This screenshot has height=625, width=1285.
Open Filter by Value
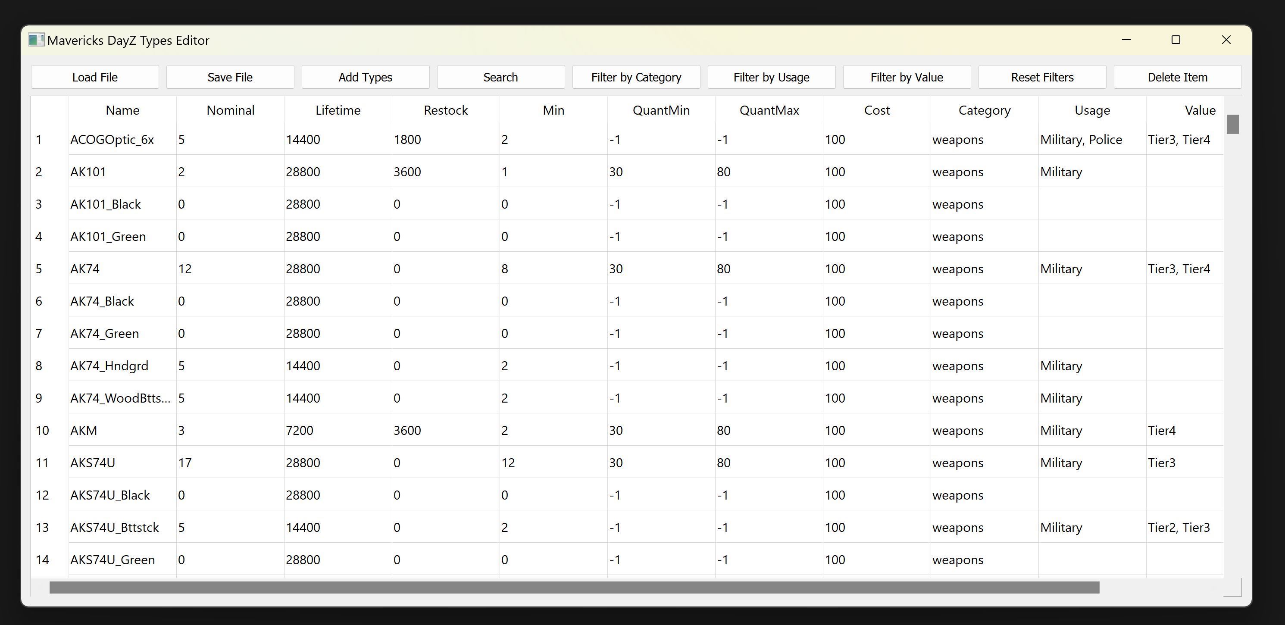[x=907, y=77]
